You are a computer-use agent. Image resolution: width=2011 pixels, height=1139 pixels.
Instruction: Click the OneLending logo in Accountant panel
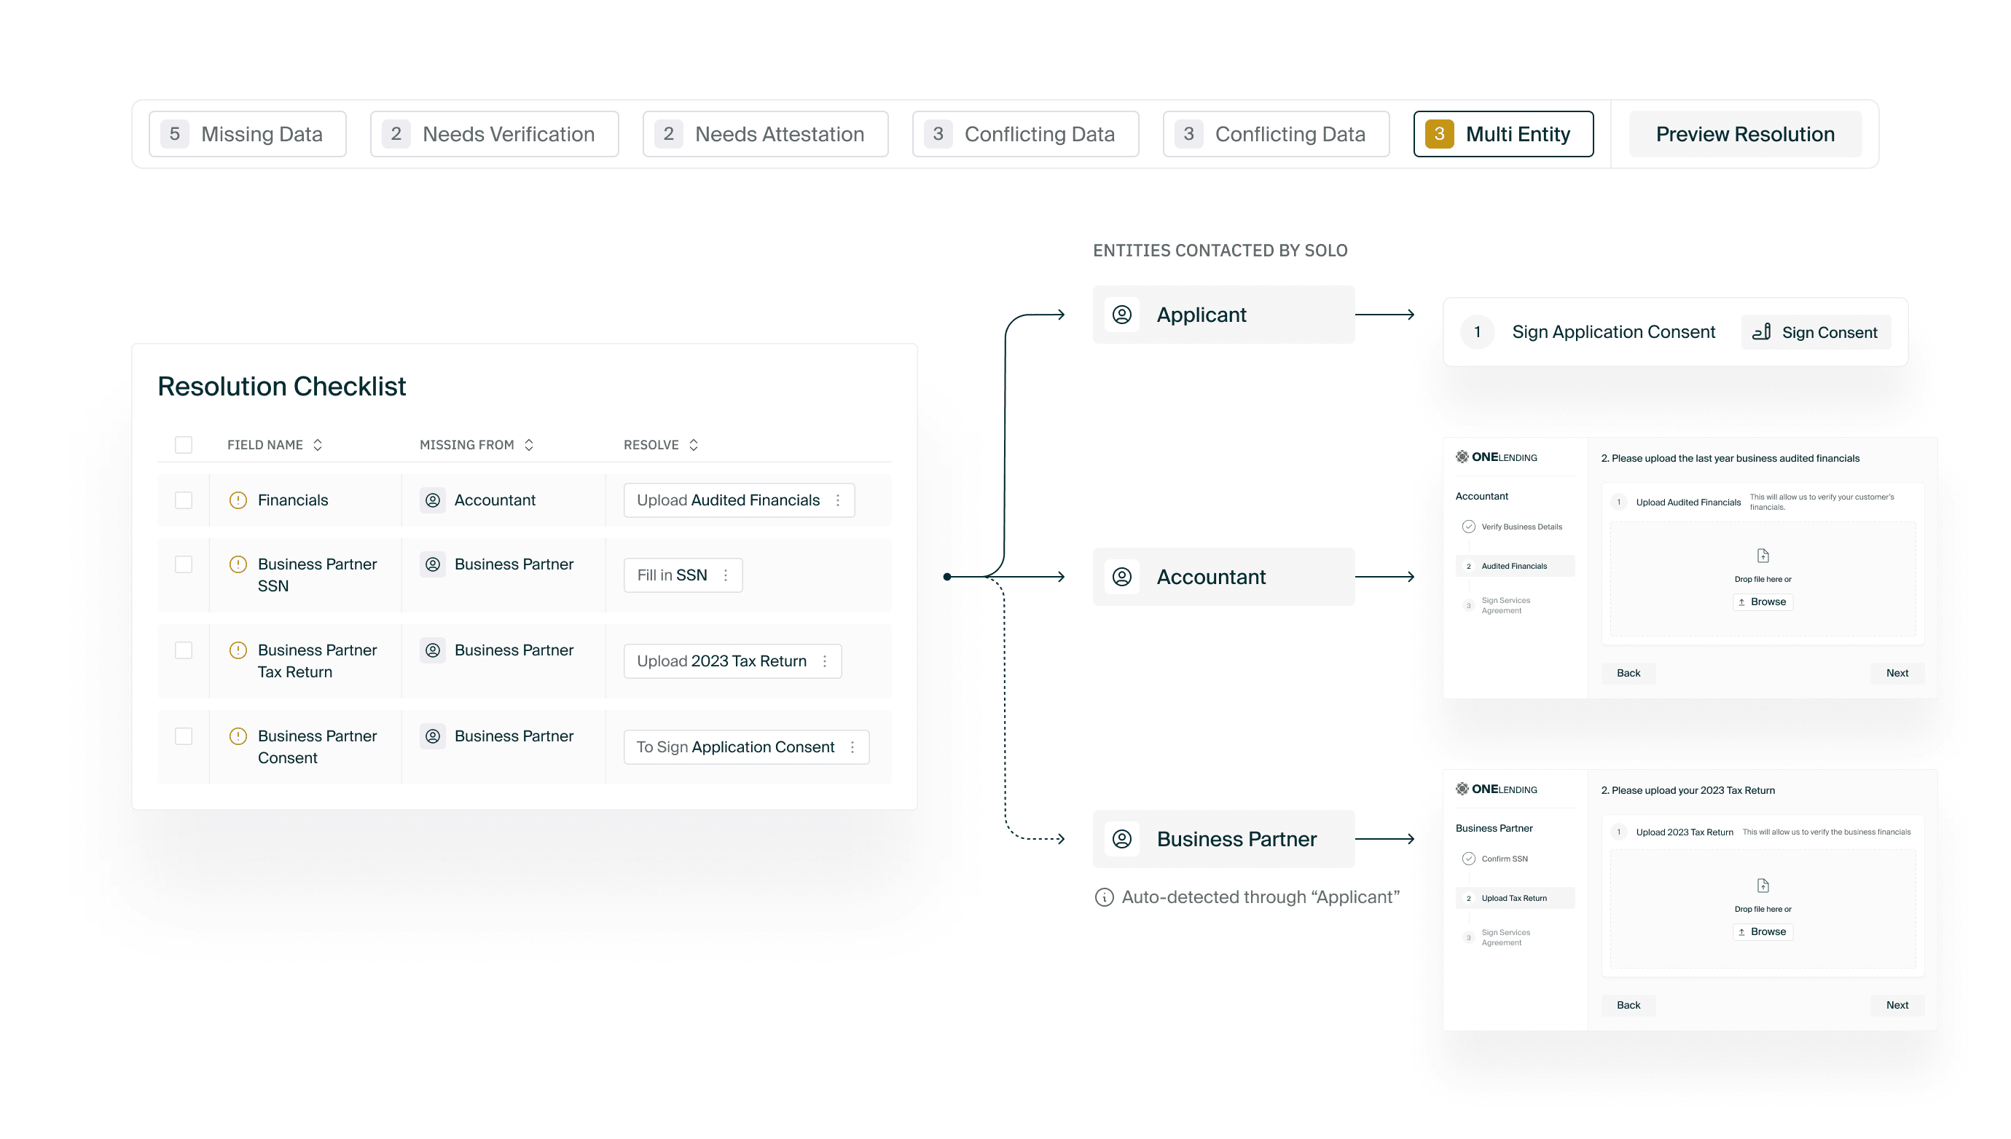click(x=1495, y=457)
